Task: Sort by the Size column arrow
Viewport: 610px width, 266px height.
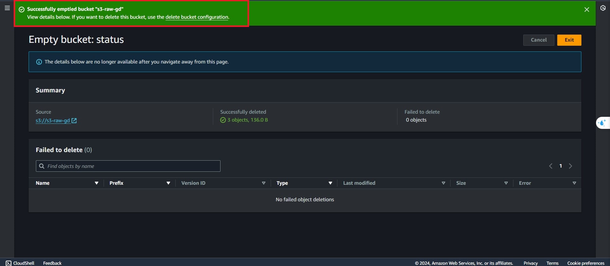Action: (x=506, y=183)
